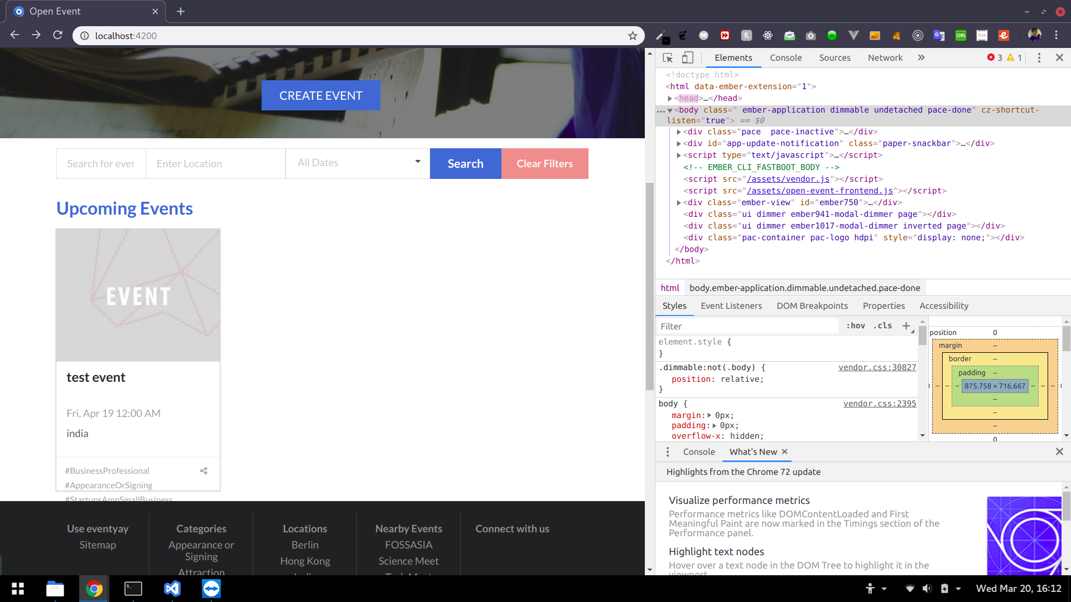Close the What's New drawer tab

[784, 452]
